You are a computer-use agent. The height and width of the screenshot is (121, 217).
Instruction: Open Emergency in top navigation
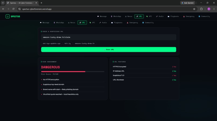point(189,16)
